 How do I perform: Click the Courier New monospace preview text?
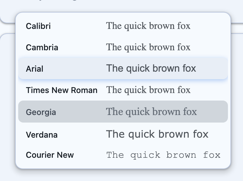click(x=163, y=155)
